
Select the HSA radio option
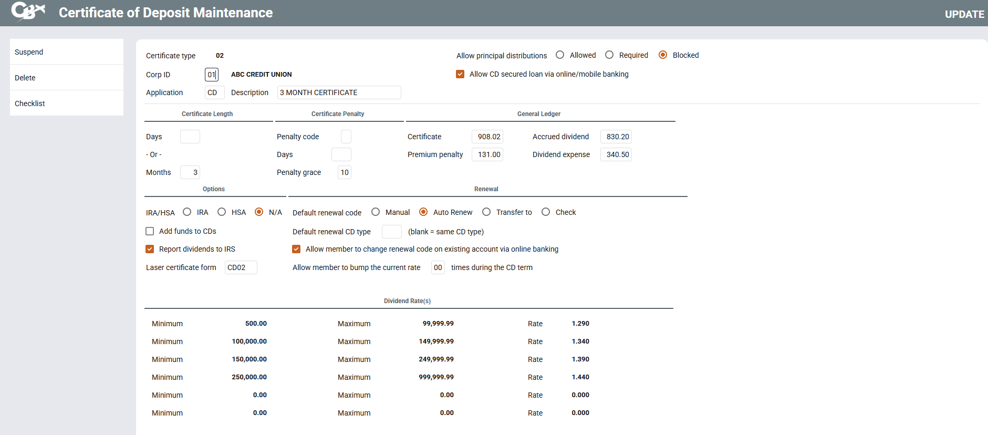click(x=222, y=212)
